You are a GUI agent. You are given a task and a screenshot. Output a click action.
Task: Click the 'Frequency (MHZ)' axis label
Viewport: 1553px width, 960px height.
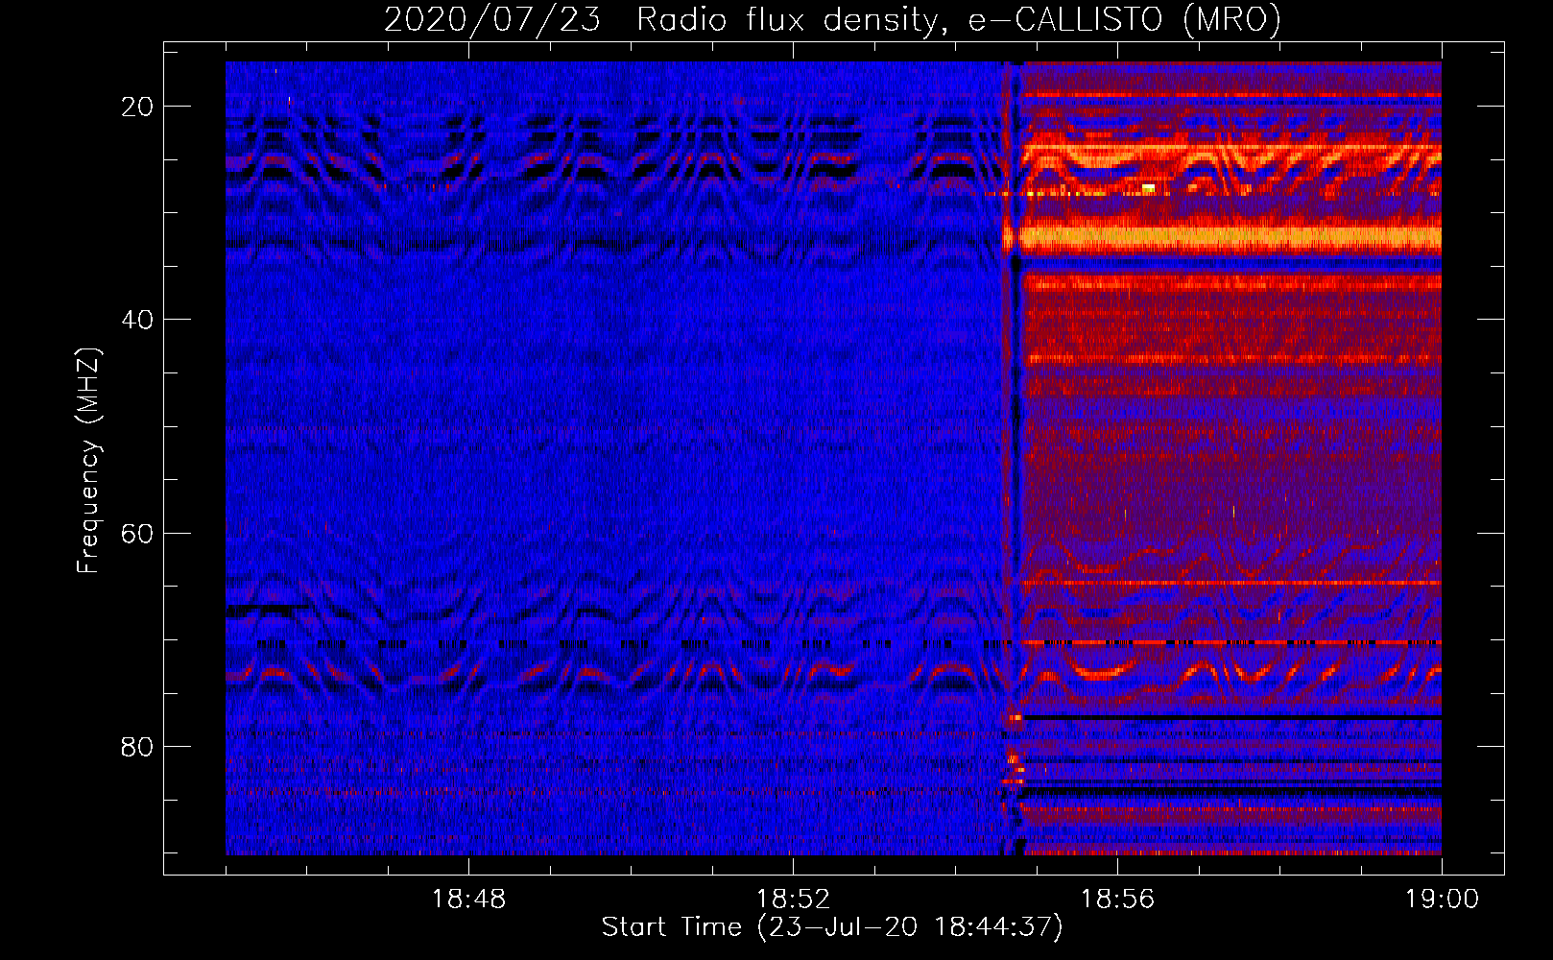point(88,461)
